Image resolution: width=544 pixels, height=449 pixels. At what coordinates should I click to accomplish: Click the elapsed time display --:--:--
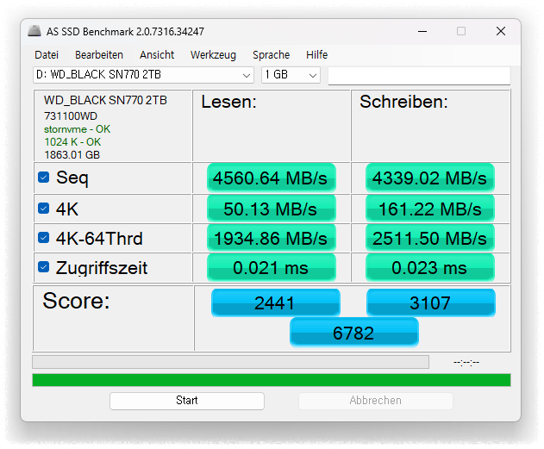(466, 362)
